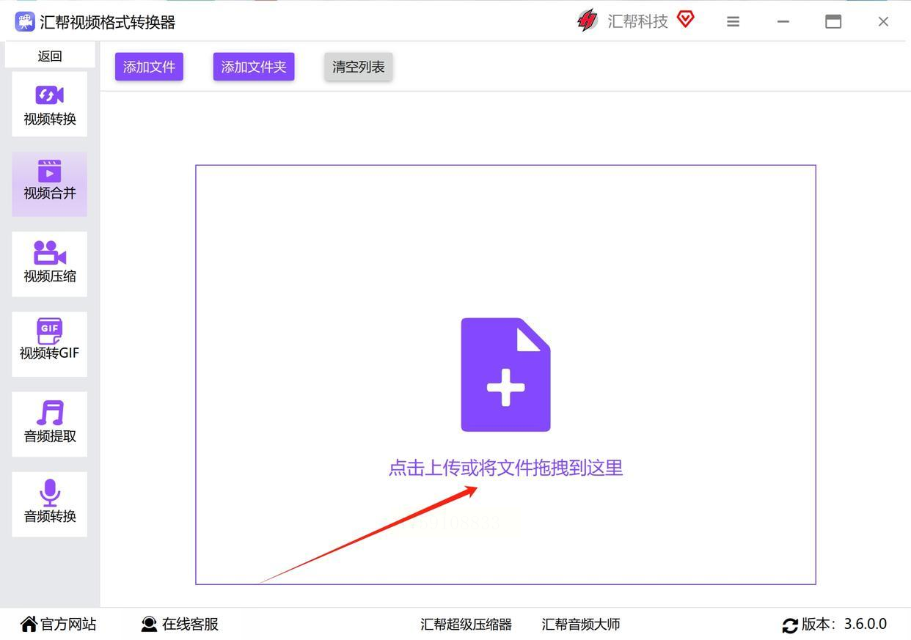911x640 pixels.
Task: Click the version refresh icon
Action: (x=790, y=625)
